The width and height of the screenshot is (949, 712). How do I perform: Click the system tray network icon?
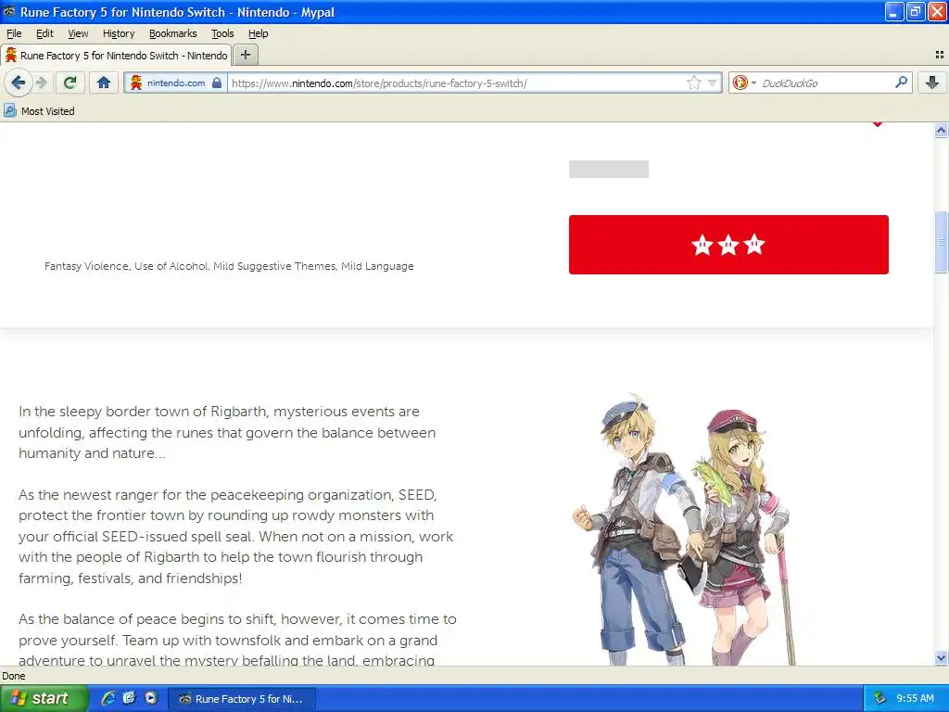pyautogui.click(x=880, y=698)
